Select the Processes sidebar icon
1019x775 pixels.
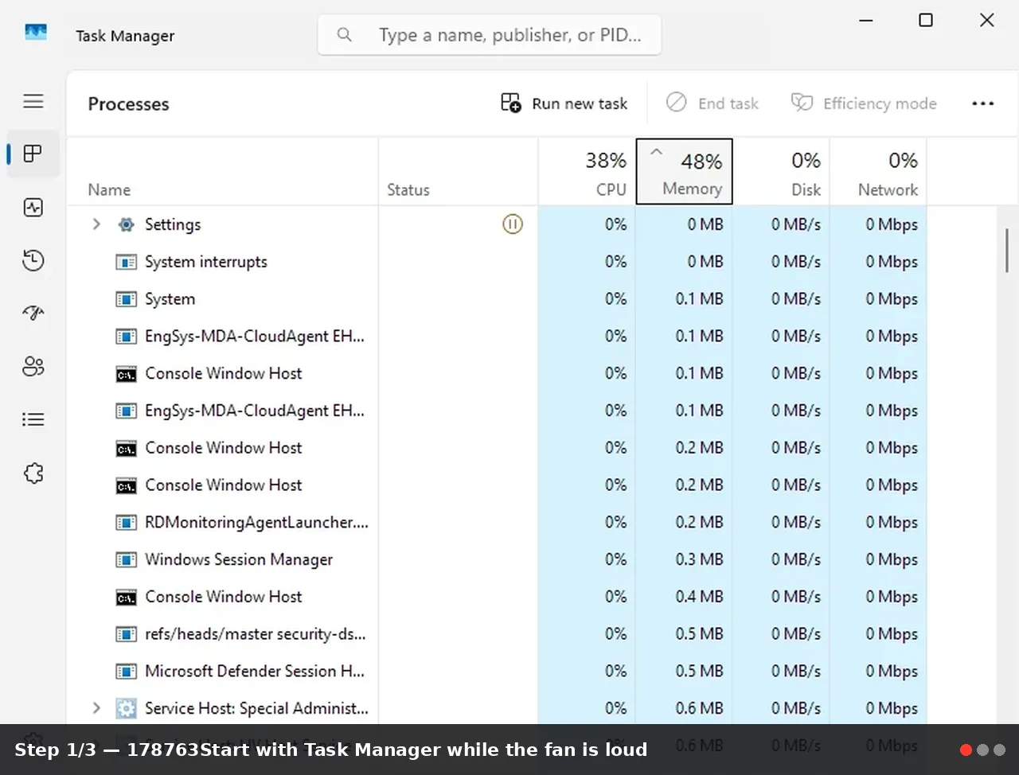tap(33, 154)
